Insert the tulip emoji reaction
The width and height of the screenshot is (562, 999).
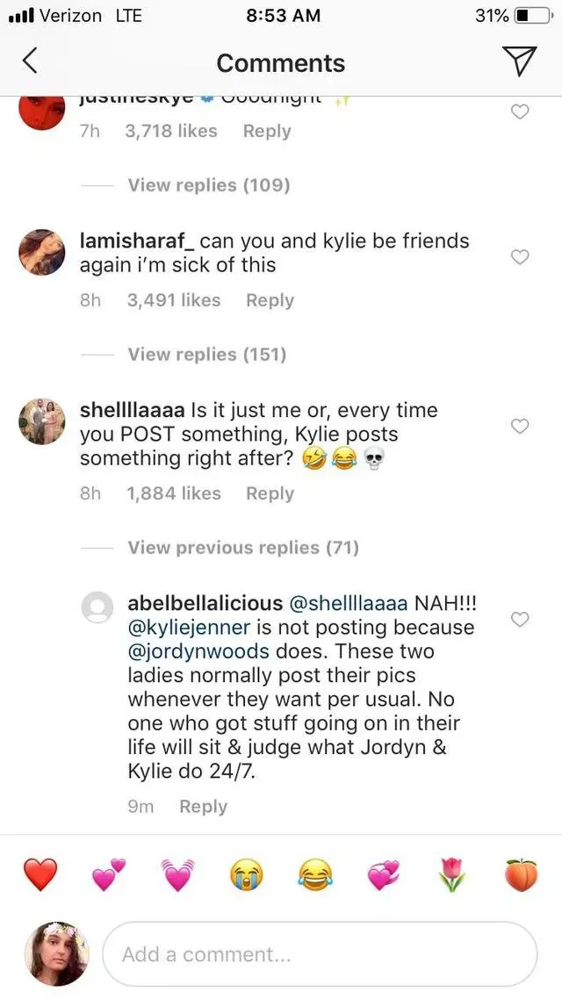[452, 875]
